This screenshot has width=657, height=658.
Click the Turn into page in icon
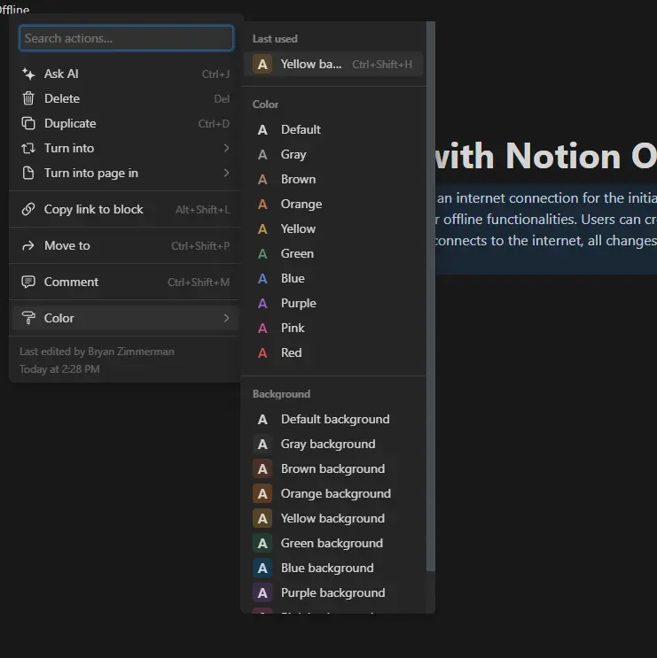(28, 173)
